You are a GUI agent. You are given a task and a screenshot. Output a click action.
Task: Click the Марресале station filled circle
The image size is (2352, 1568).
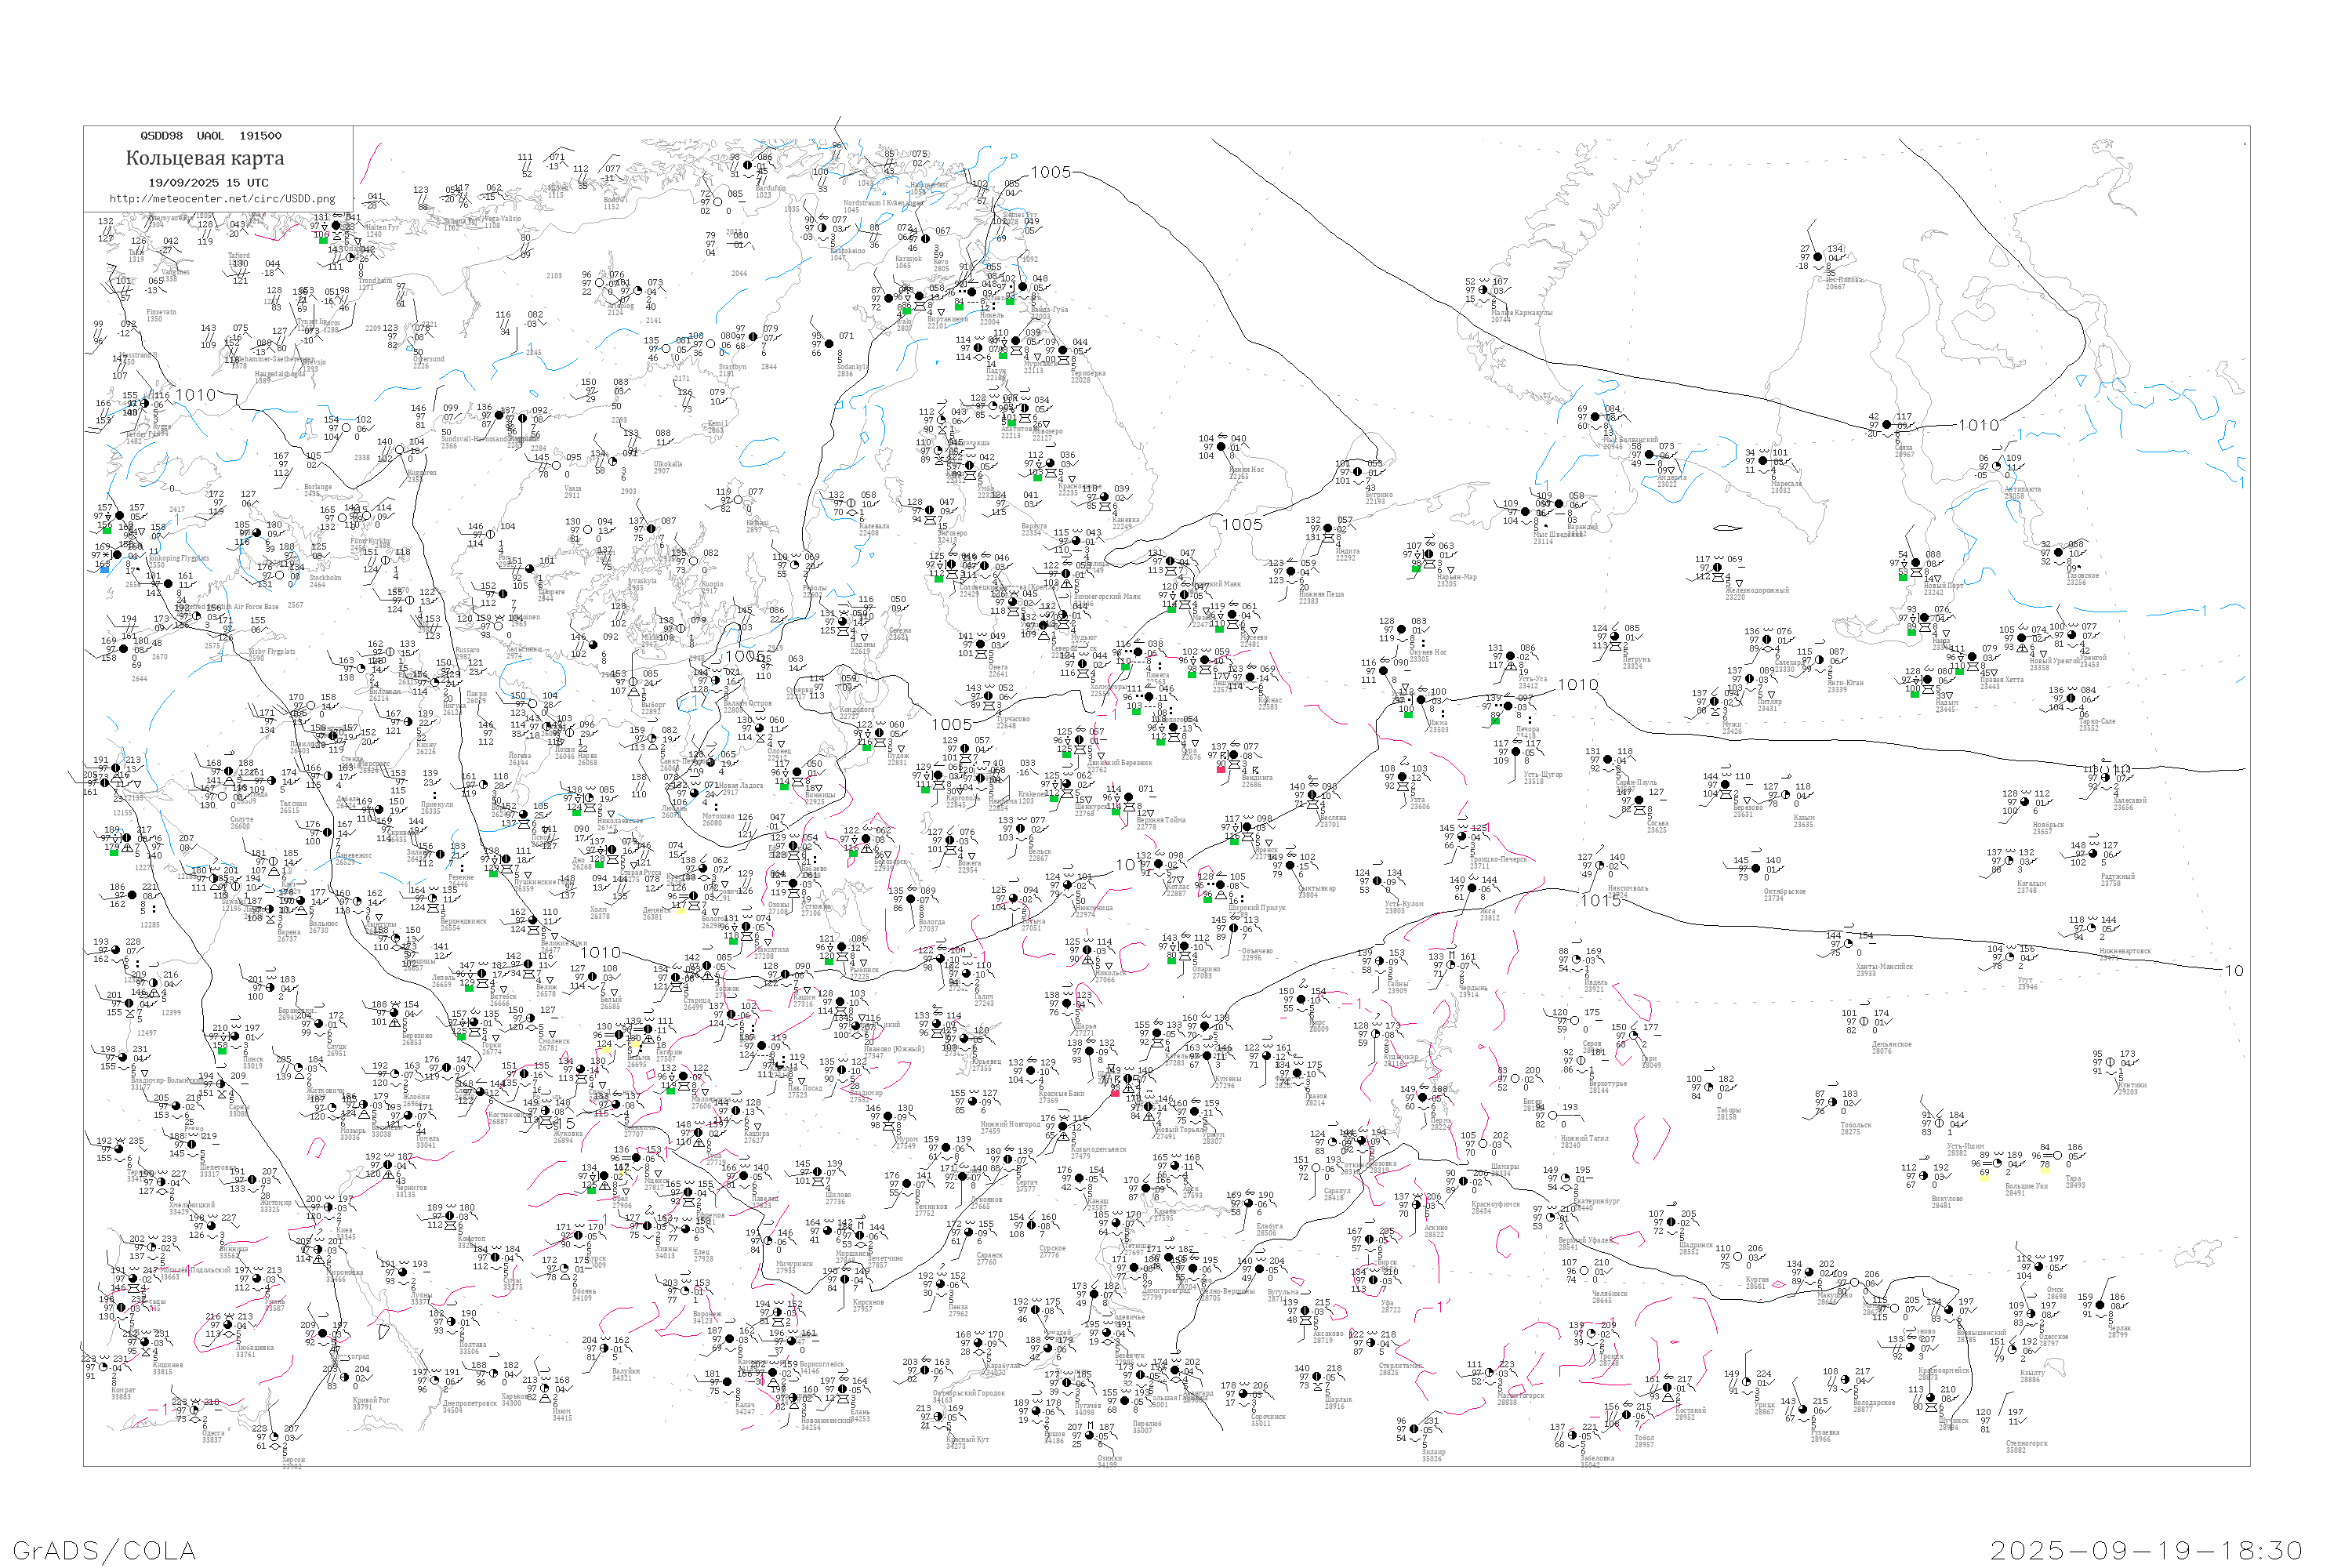click(1763, 461)
